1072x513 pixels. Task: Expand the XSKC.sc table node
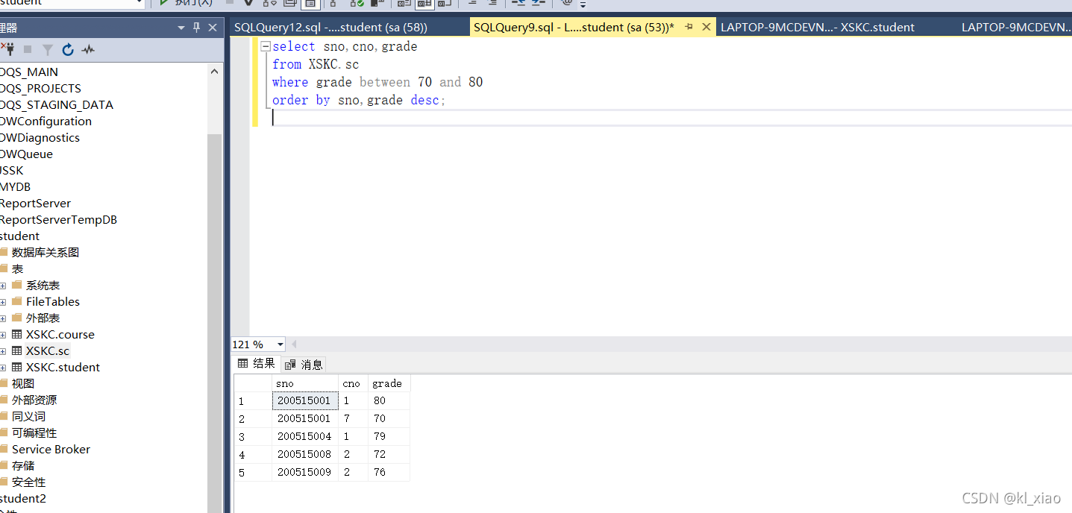click(3, 351)
